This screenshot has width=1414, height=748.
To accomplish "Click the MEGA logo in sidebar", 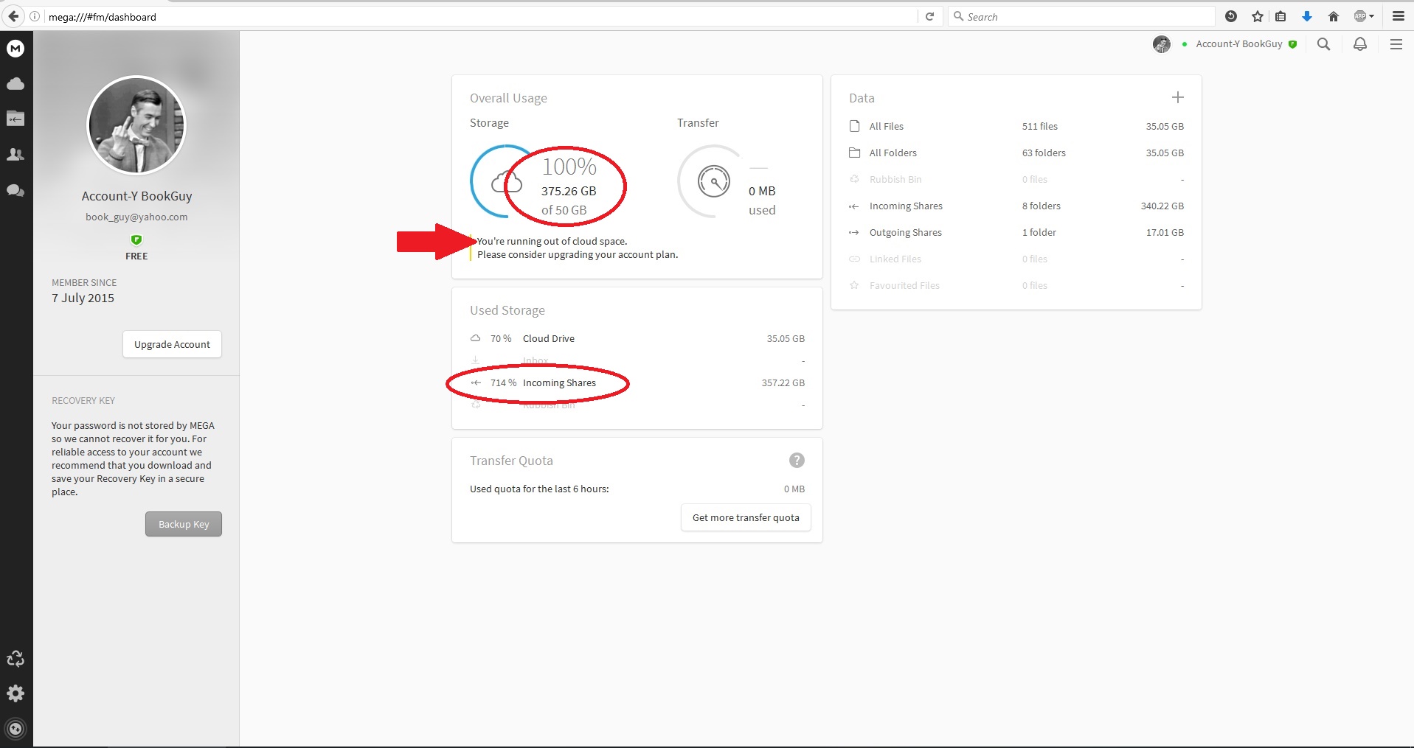I will click(x=15, y=49).
